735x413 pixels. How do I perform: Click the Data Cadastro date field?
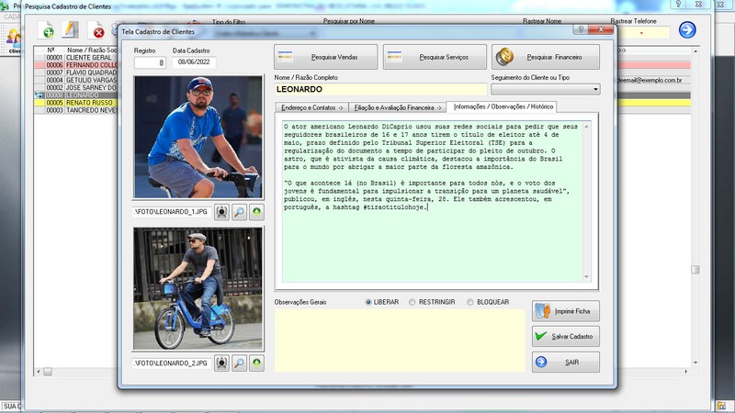(x=194, y=62)
